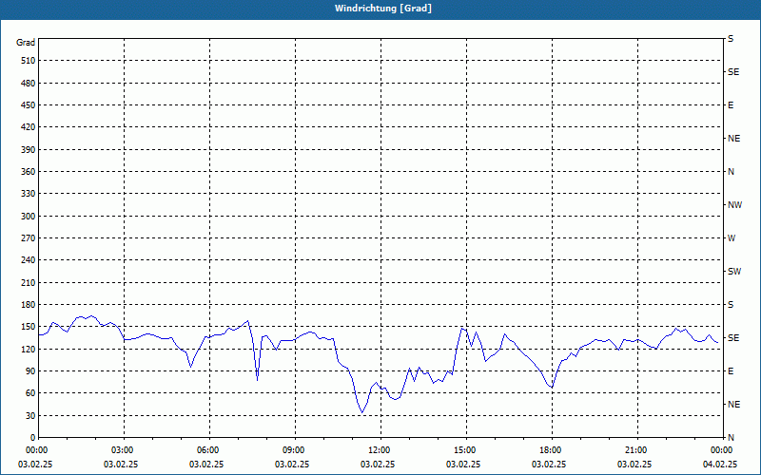The width and height of the screenshot is (761, 475).
Task: Click S compass label level with 180 Grad
Action: click(731, 305)
